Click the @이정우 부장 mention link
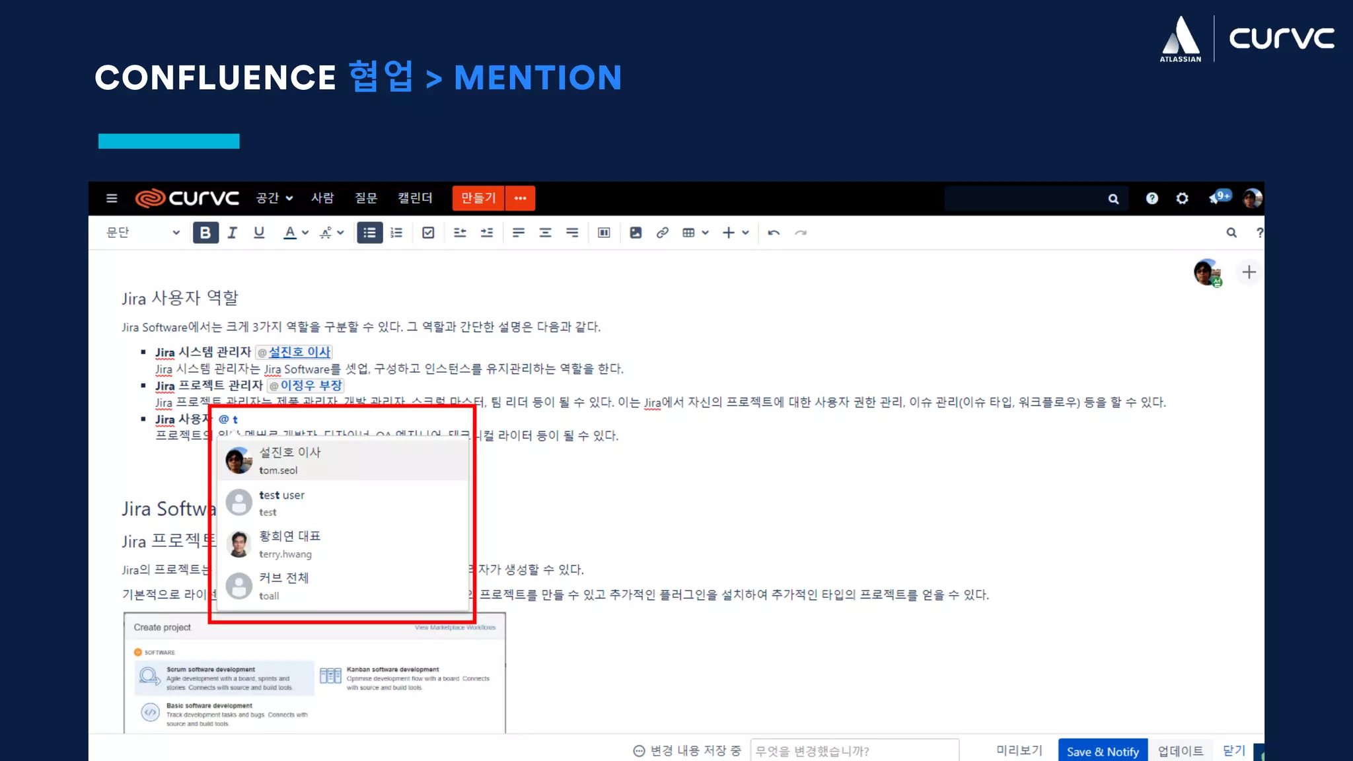The width and height of the screenshot is (1353, 761). pyautogui.click(x=306, y=385)
